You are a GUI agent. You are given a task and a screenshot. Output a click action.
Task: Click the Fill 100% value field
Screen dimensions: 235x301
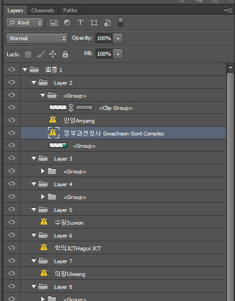(104, 54)
